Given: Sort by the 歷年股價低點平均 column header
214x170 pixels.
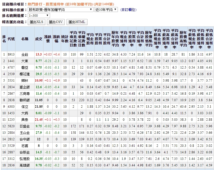Looking at the screenshot, I should pos(149,39).
